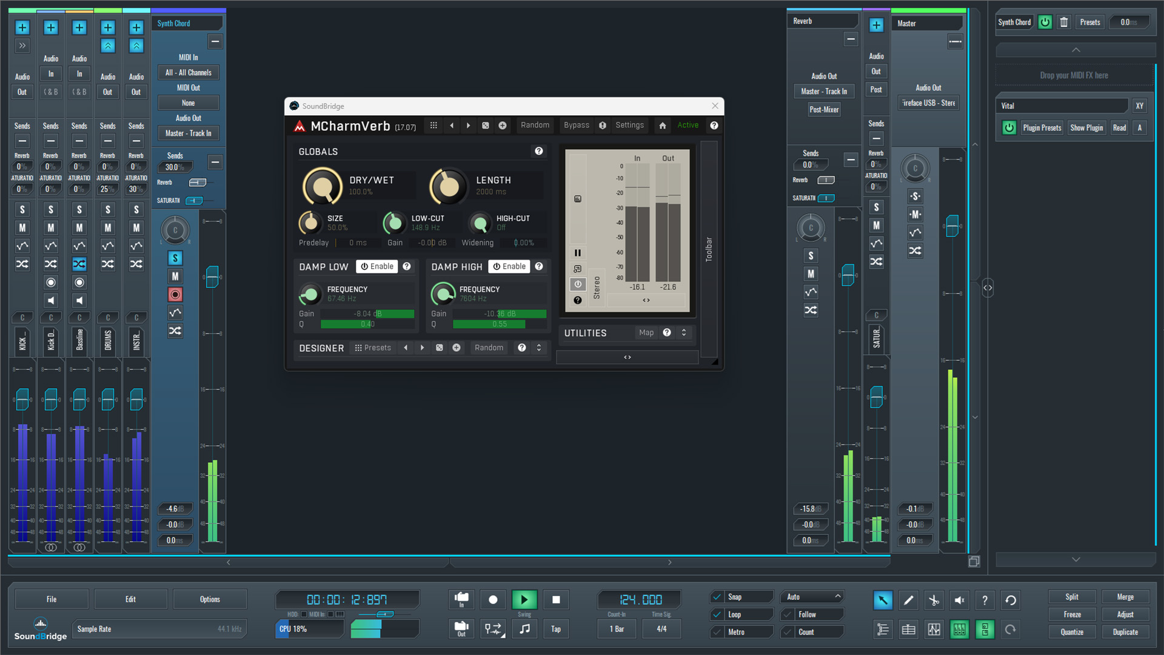Enable the Metro checkbox

pyautogui.click(x=717, y=632)
